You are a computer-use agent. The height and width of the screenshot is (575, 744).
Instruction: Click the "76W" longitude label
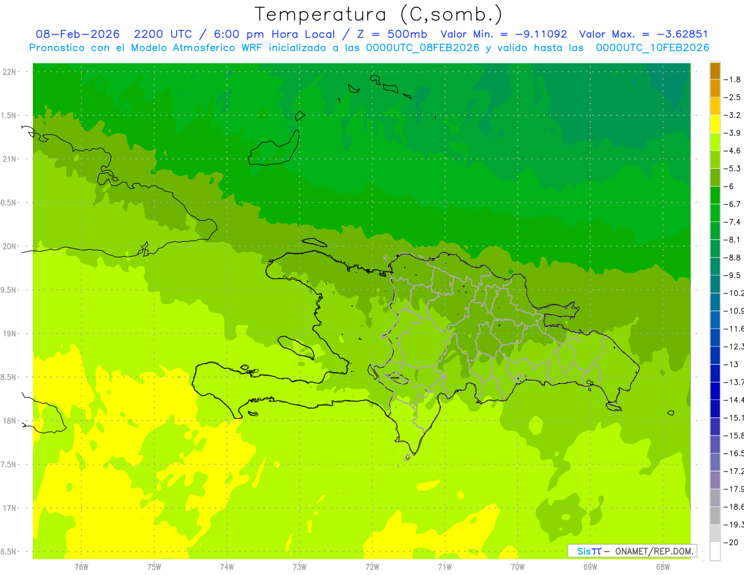(x=81, y=566)
